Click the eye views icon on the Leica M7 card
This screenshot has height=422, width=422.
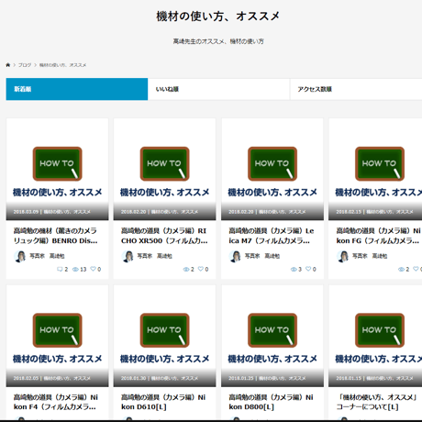coord(294,269)
